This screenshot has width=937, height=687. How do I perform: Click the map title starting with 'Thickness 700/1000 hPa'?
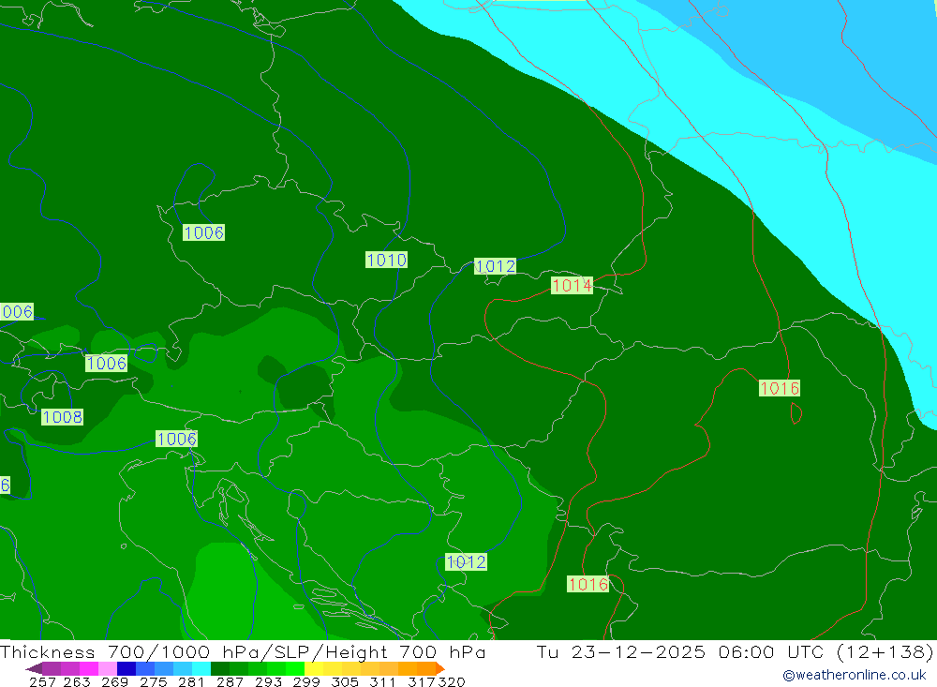tap(243, 651)
